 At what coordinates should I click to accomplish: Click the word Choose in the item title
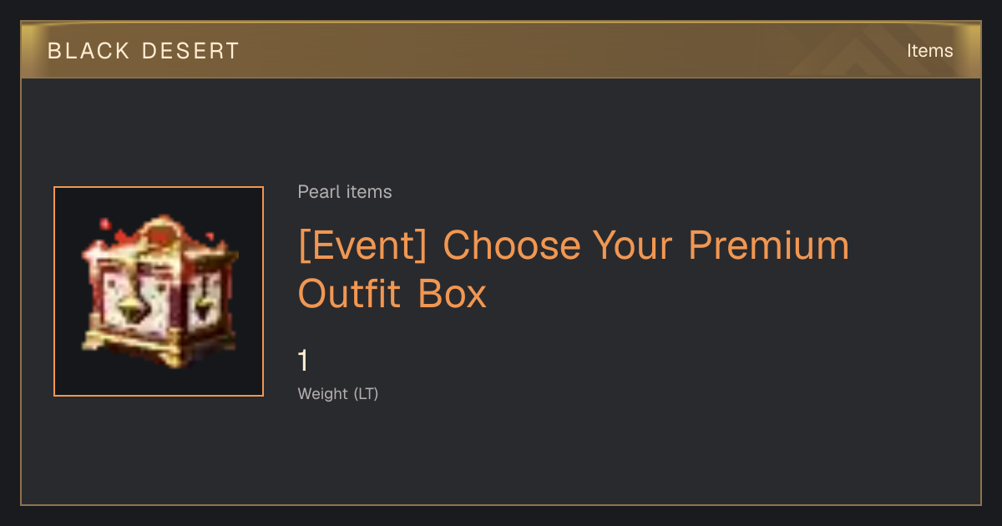511,245
